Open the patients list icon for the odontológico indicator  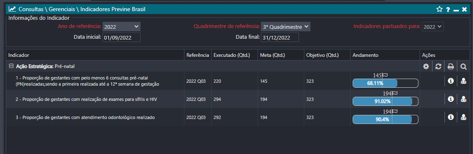coord(463,117)
